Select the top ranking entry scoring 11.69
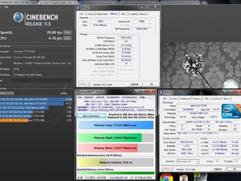241x181 pixels. click(36, 99)
